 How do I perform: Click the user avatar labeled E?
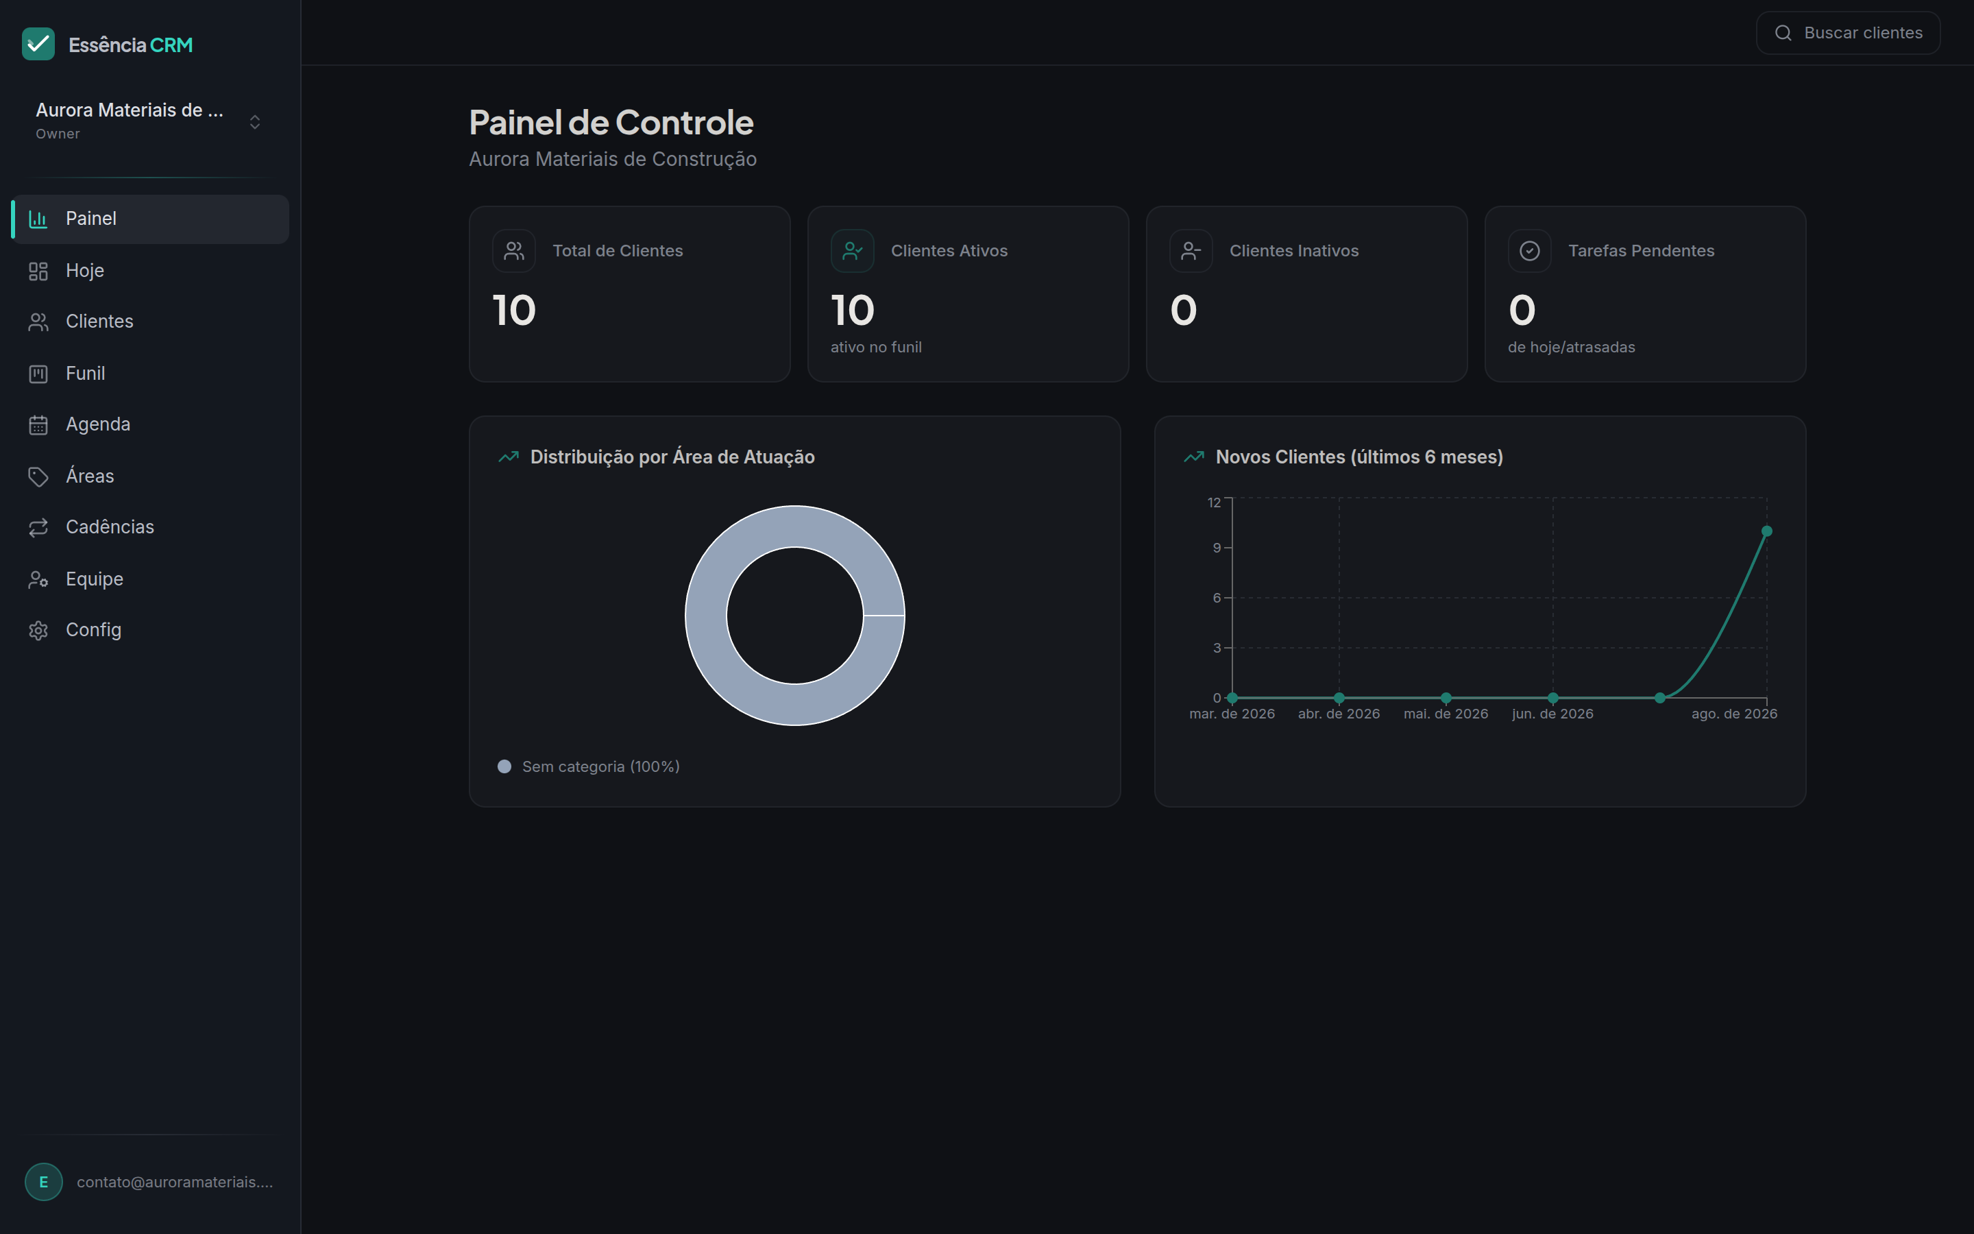click(x=44, y=1182)
